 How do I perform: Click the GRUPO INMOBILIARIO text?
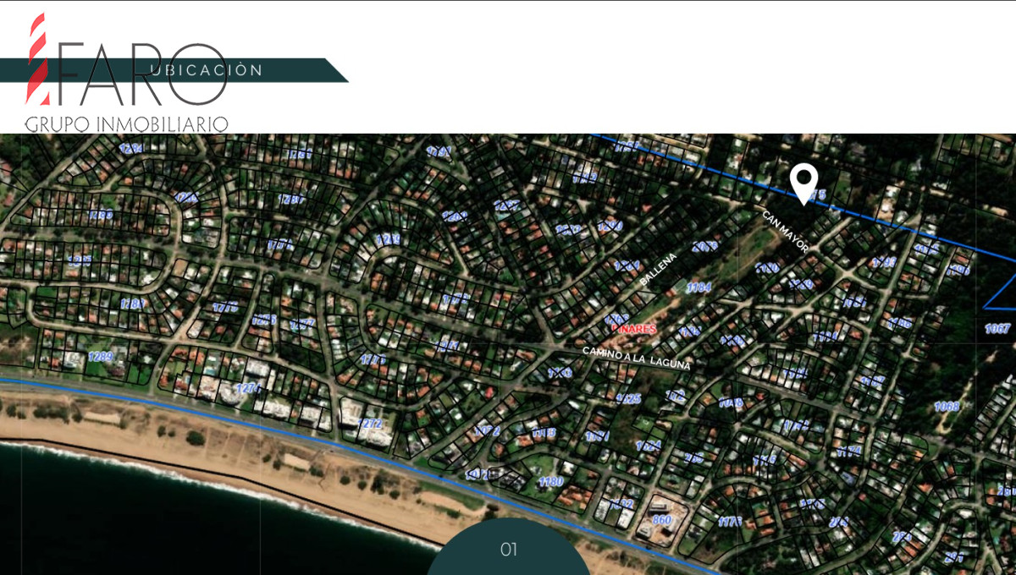[x=126, y=123]
